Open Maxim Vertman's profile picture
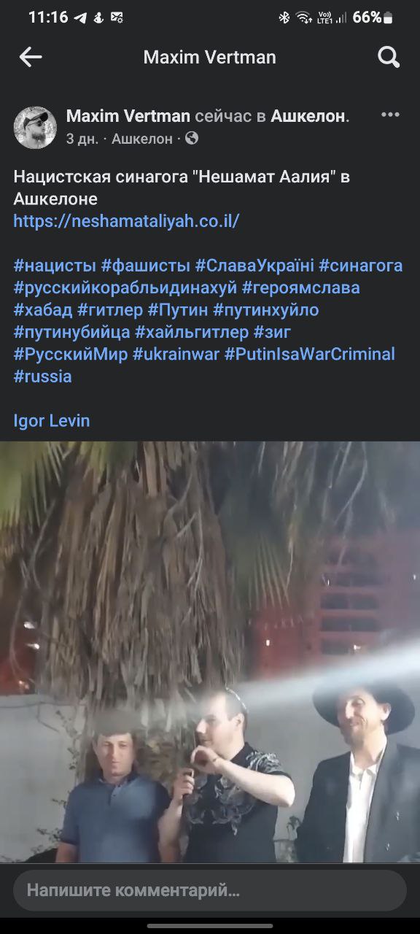The width and height of the screenshot is (420, 934). pyautogui.click(x=35, y=128)
